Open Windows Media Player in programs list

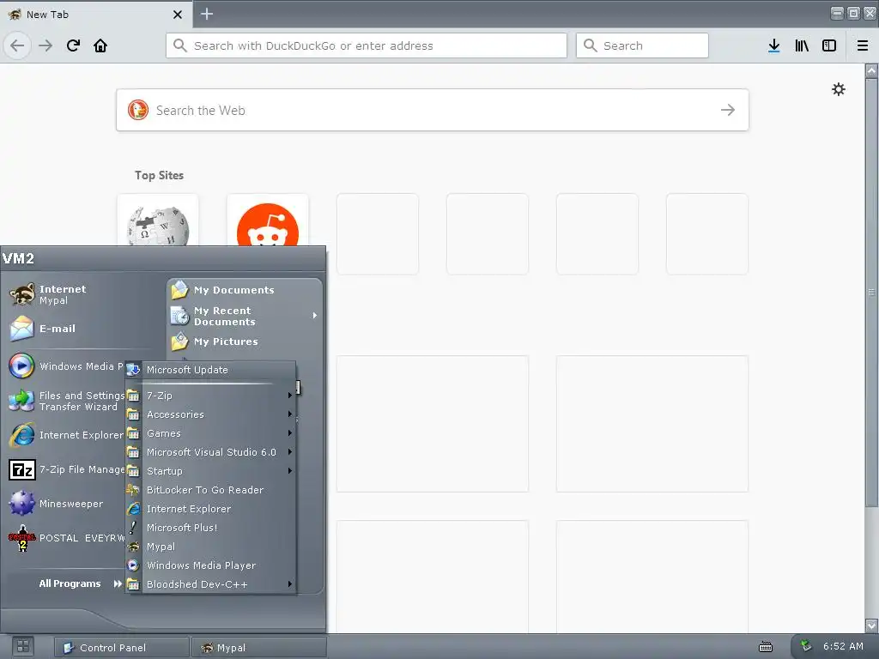pos(211,565)
